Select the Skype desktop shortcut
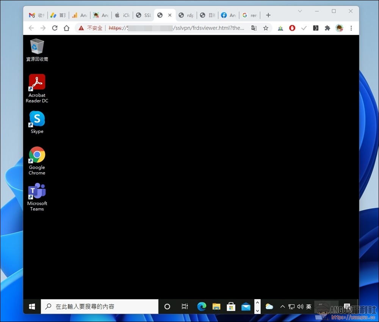 click(x=37, y=123)
